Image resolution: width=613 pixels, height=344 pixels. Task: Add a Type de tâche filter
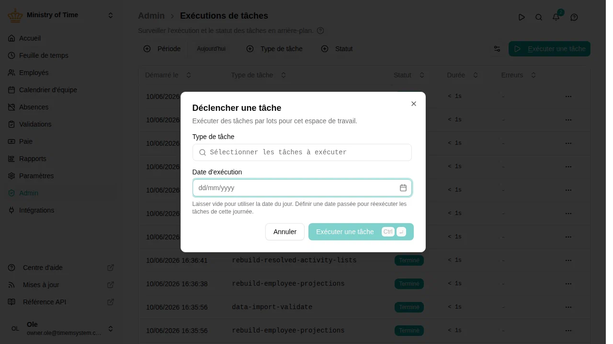tap(274, 49)
